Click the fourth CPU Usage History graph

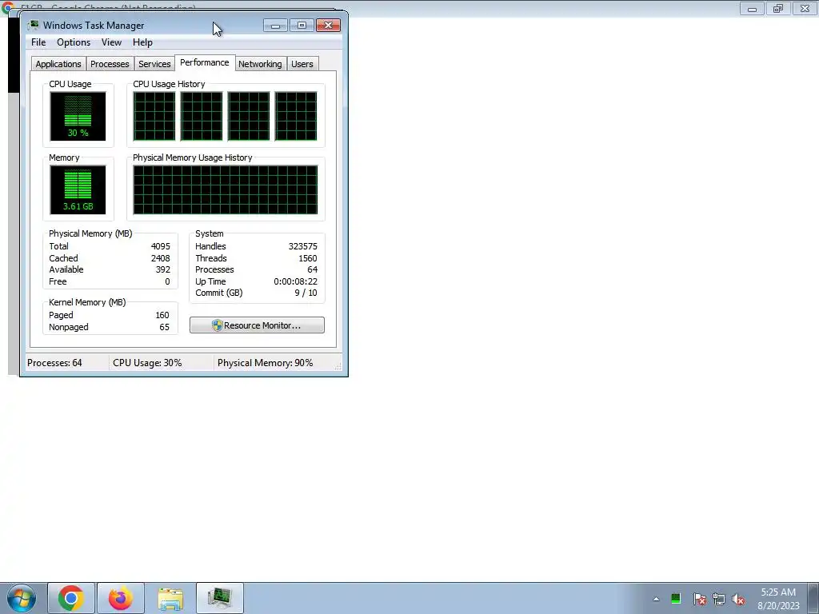pos(296,117)
